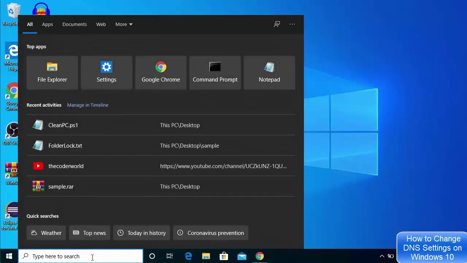
Task: Select the Today in history quick search
Action: click(x=142, y=233)
